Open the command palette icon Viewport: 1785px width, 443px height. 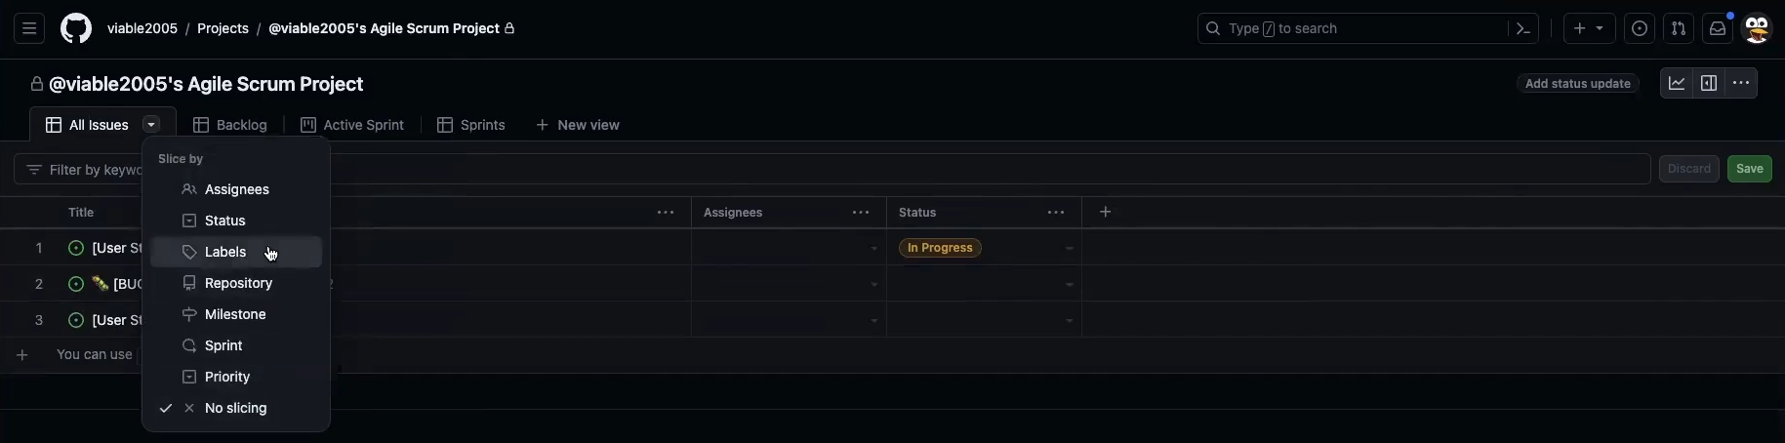(x=1522, y=28)
